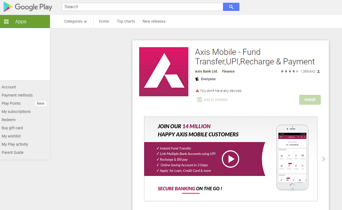Open Play Points in the sidebar
This screenshot has height=210, width=342.
pyautogui.click(x=11, y=103)
